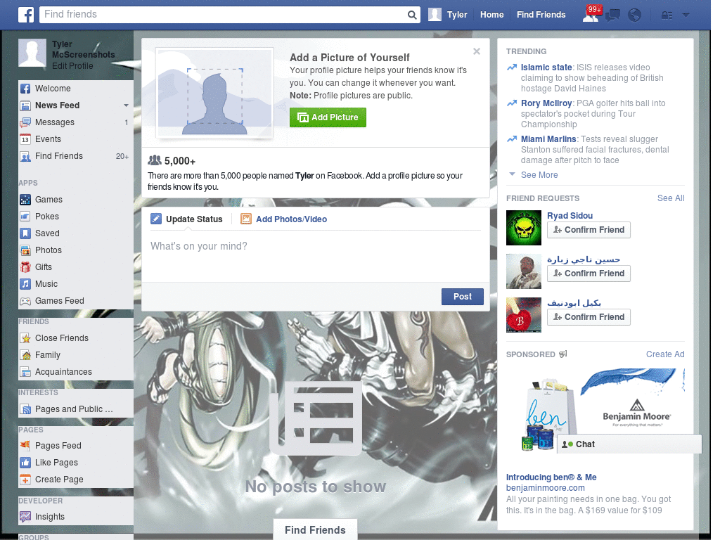This screenshot has height=540, width=720.
Task: Click the Facebook logo icon
Action: point(26,15)
